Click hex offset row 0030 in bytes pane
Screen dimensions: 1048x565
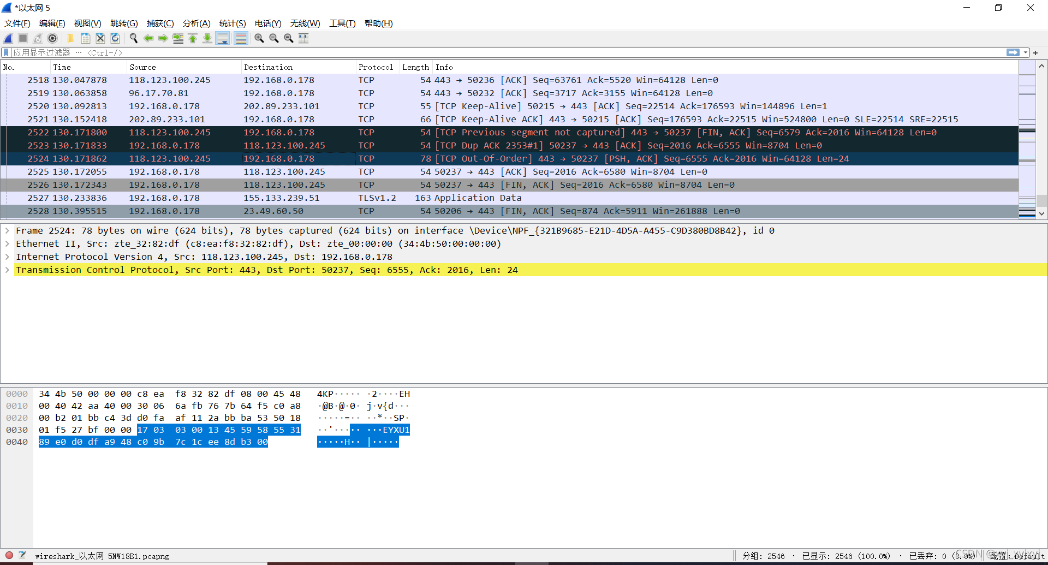tap(17, 430)
